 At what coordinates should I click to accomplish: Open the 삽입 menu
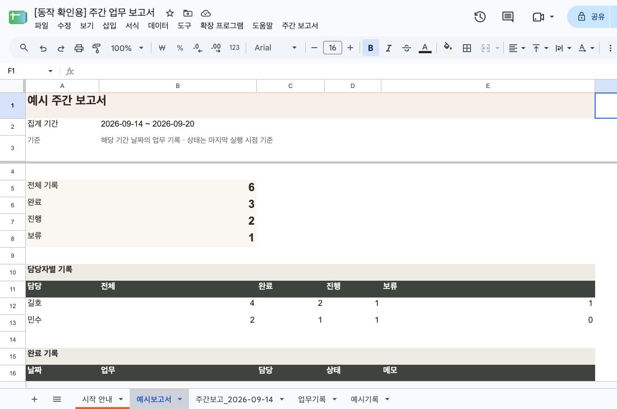109,26
